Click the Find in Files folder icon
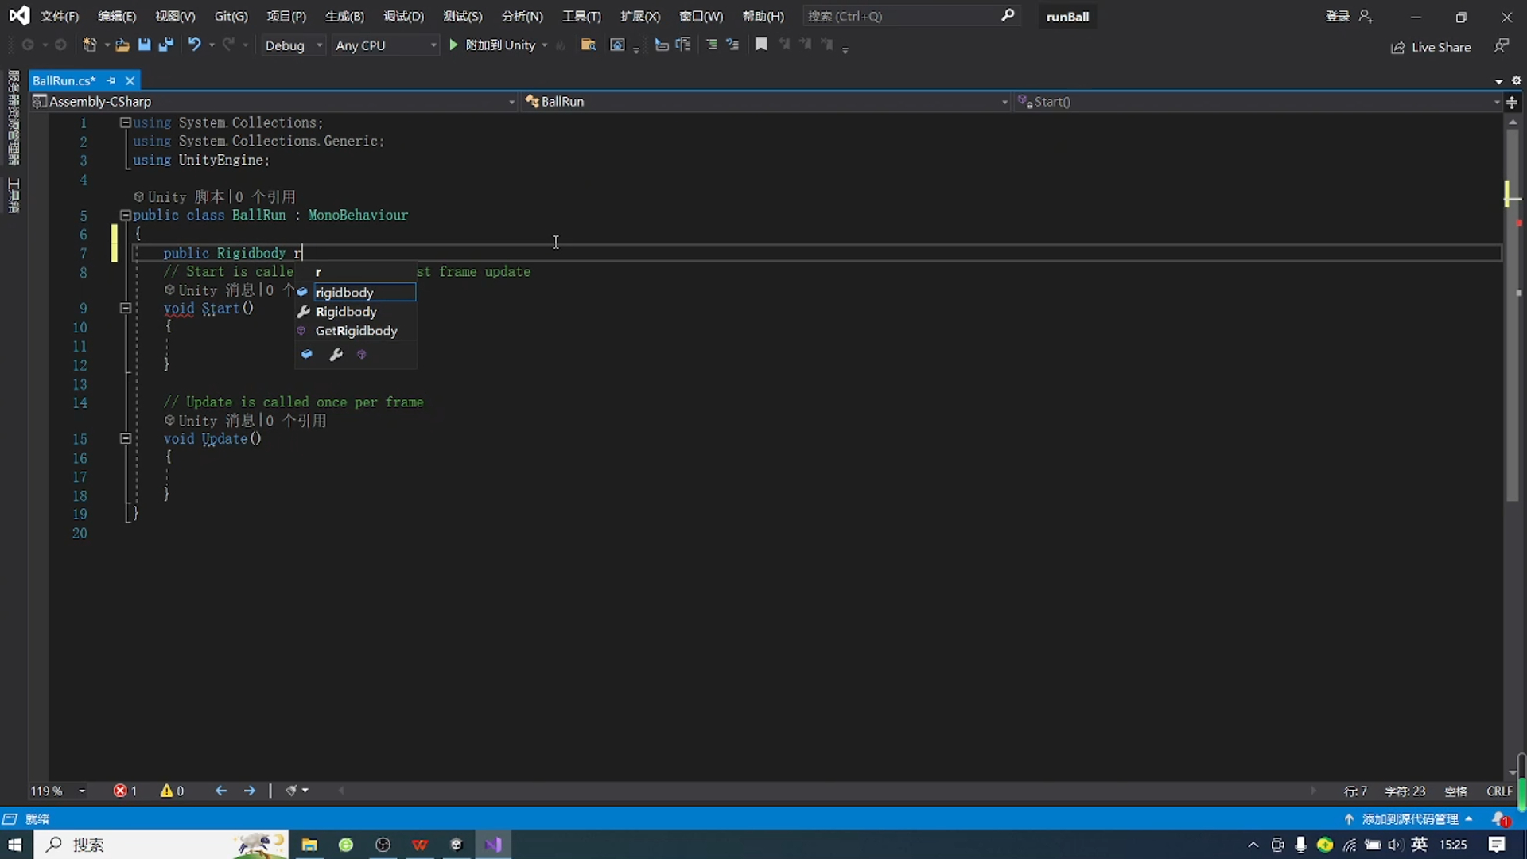 (x=589, y=45)
